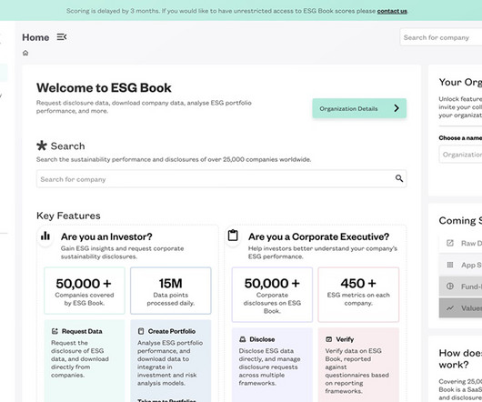Open the Request Data card
The width and height of the screenshot is (482, 402).
[85, 361]
